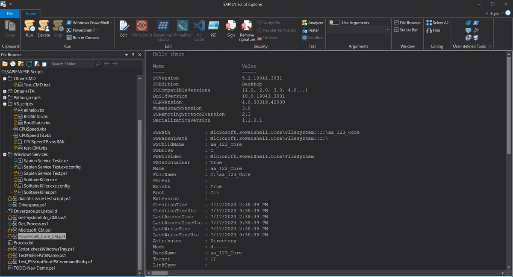
Task: Uncheck the File Browser checkbox
Action: [397, 23]
